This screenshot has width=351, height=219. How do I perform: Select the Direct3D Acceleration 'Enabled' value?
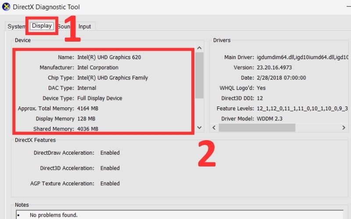point(110,168)
